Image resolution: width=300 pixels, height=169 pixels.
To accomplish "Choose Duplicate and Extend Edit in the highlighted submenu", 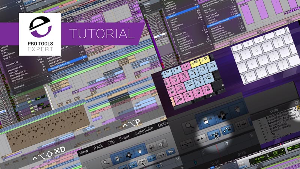I will pos(219,23).
